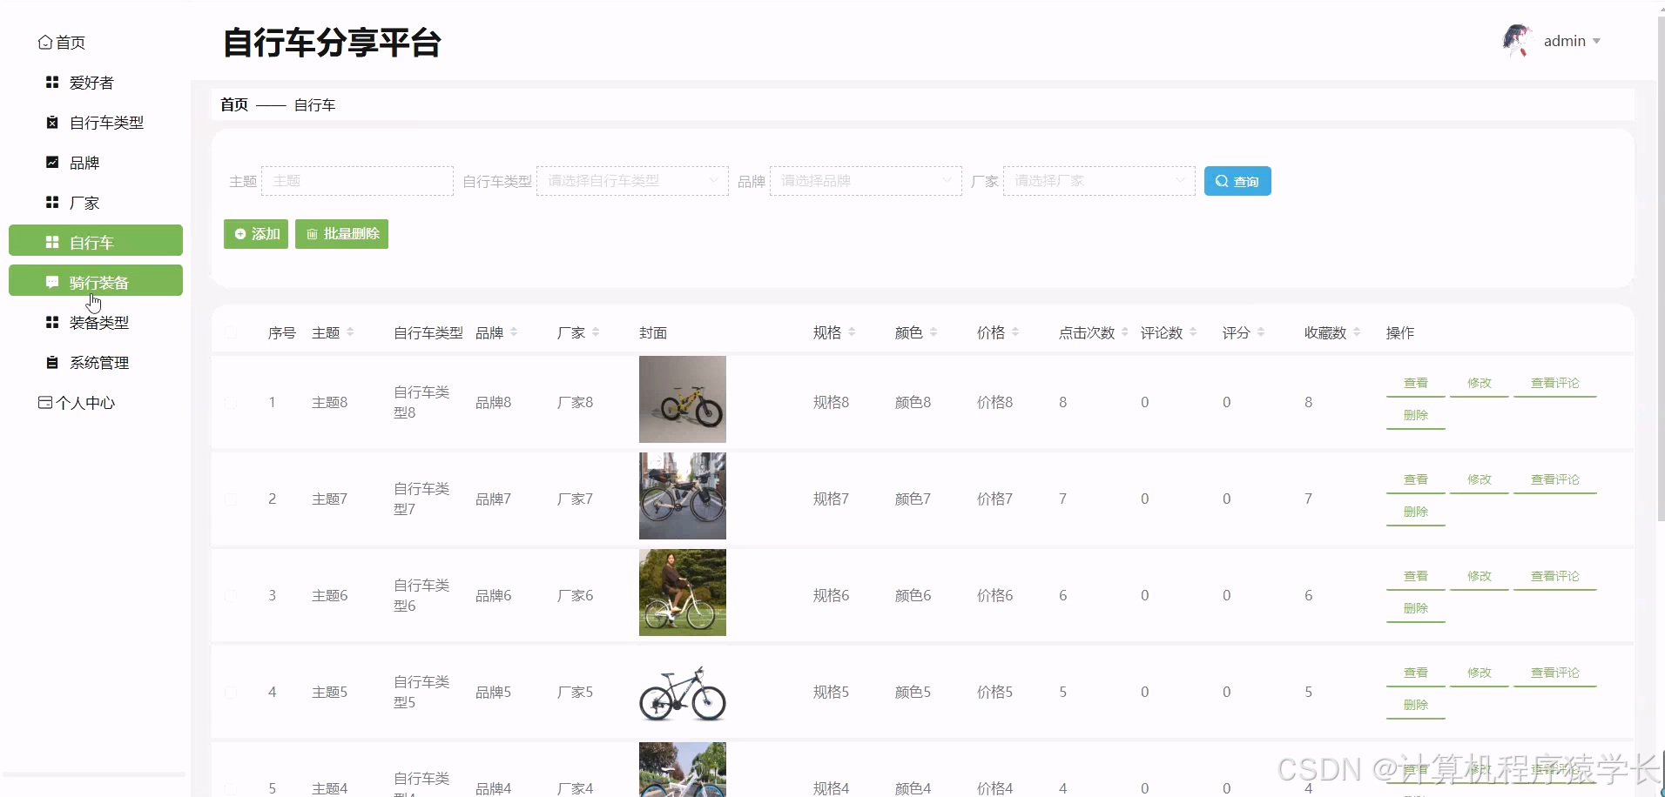Click the grid icon next to 厂家

coord(52,202)
